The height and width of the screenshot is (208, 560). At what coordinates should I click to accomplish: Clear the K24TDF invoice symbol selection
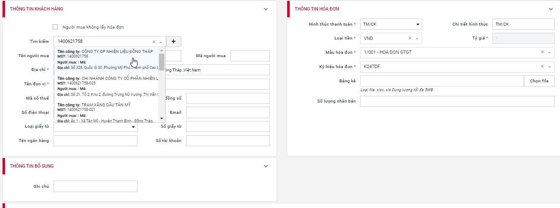click(542, 67)
